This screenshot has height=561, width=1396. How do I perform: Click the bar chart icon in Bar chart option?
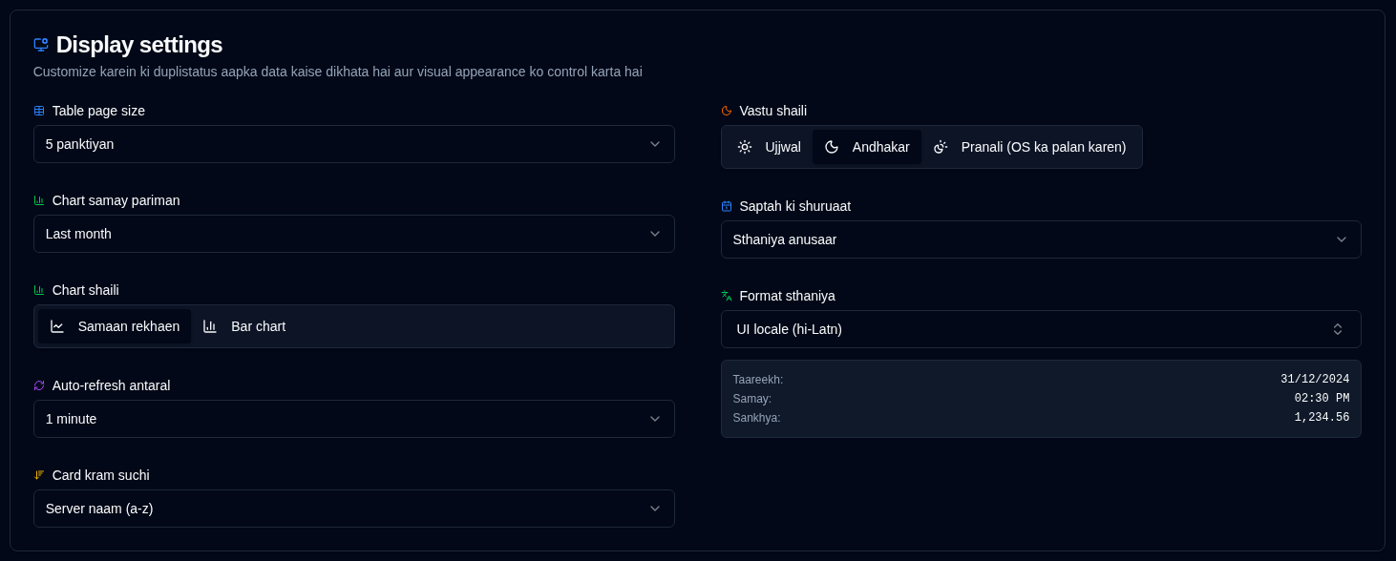(210, 326)
